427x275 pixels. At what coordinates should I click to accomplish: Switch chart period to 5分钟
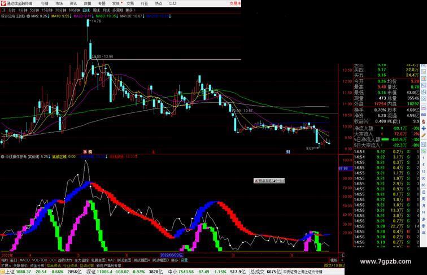pos(34,10)
